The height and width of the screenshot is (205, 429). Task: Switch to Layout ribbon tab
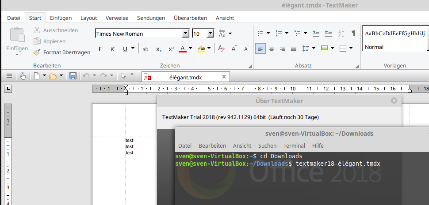88,18
